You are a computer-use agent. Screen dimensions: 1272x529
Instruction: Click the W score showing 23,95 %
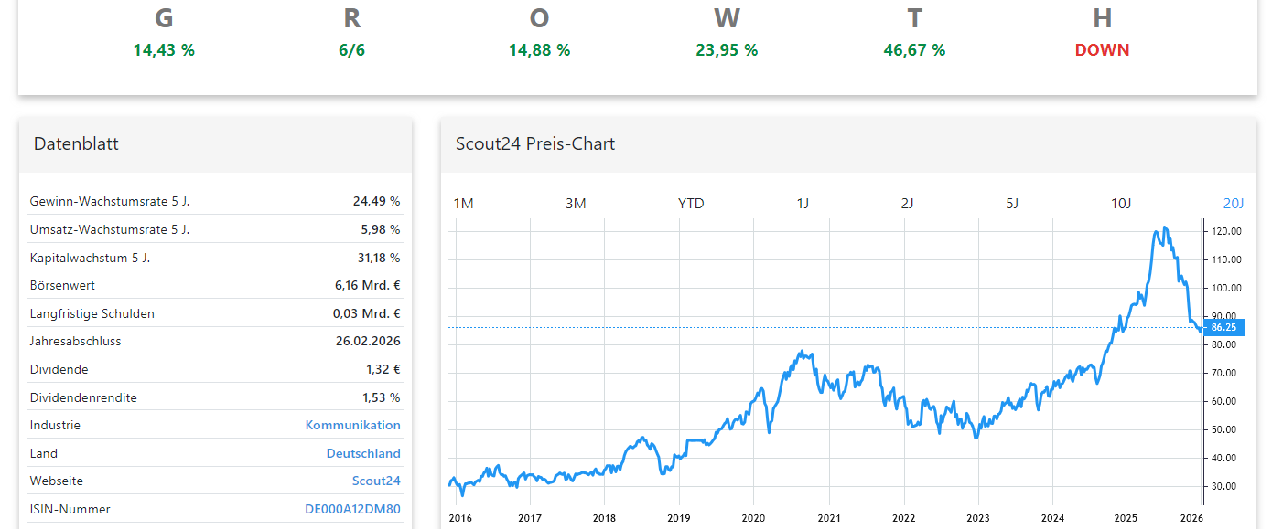[727, 32]
